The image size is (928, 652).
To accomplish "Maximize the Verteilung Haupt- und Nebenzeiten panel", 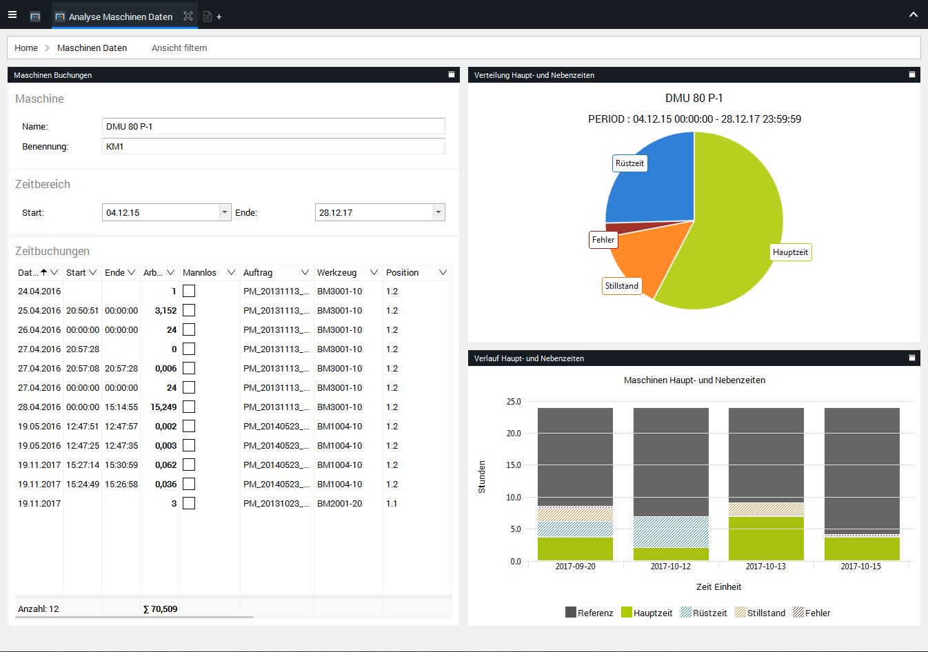I will point(911,74).
